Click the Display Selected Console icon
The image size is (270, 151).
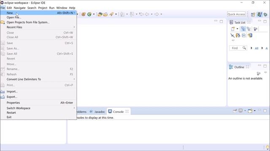240,111
